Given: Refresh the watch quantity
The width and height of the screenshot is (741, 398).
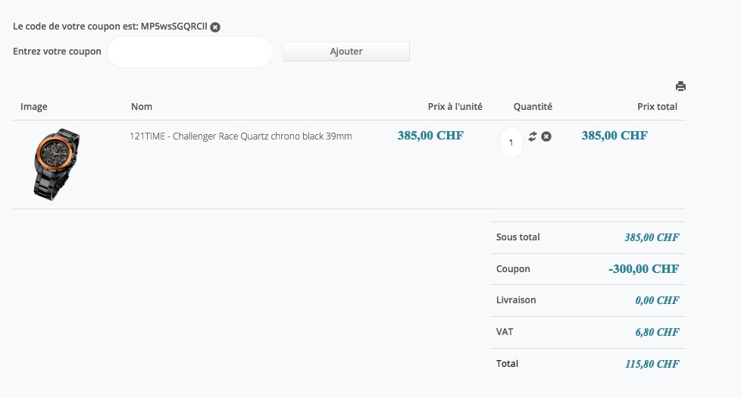Looking at the screenshot, I should point(533,136).
